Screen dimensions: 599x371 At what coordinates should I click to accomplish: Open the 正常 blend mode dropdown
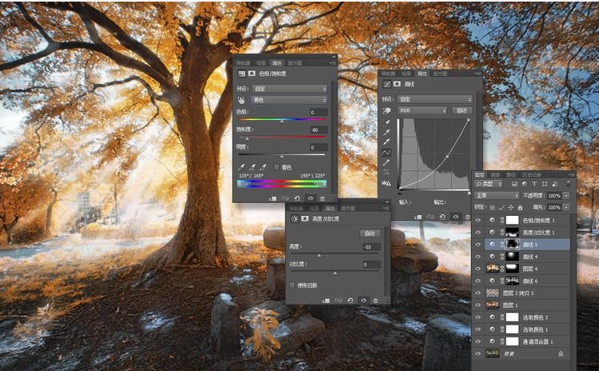[496, 195]
